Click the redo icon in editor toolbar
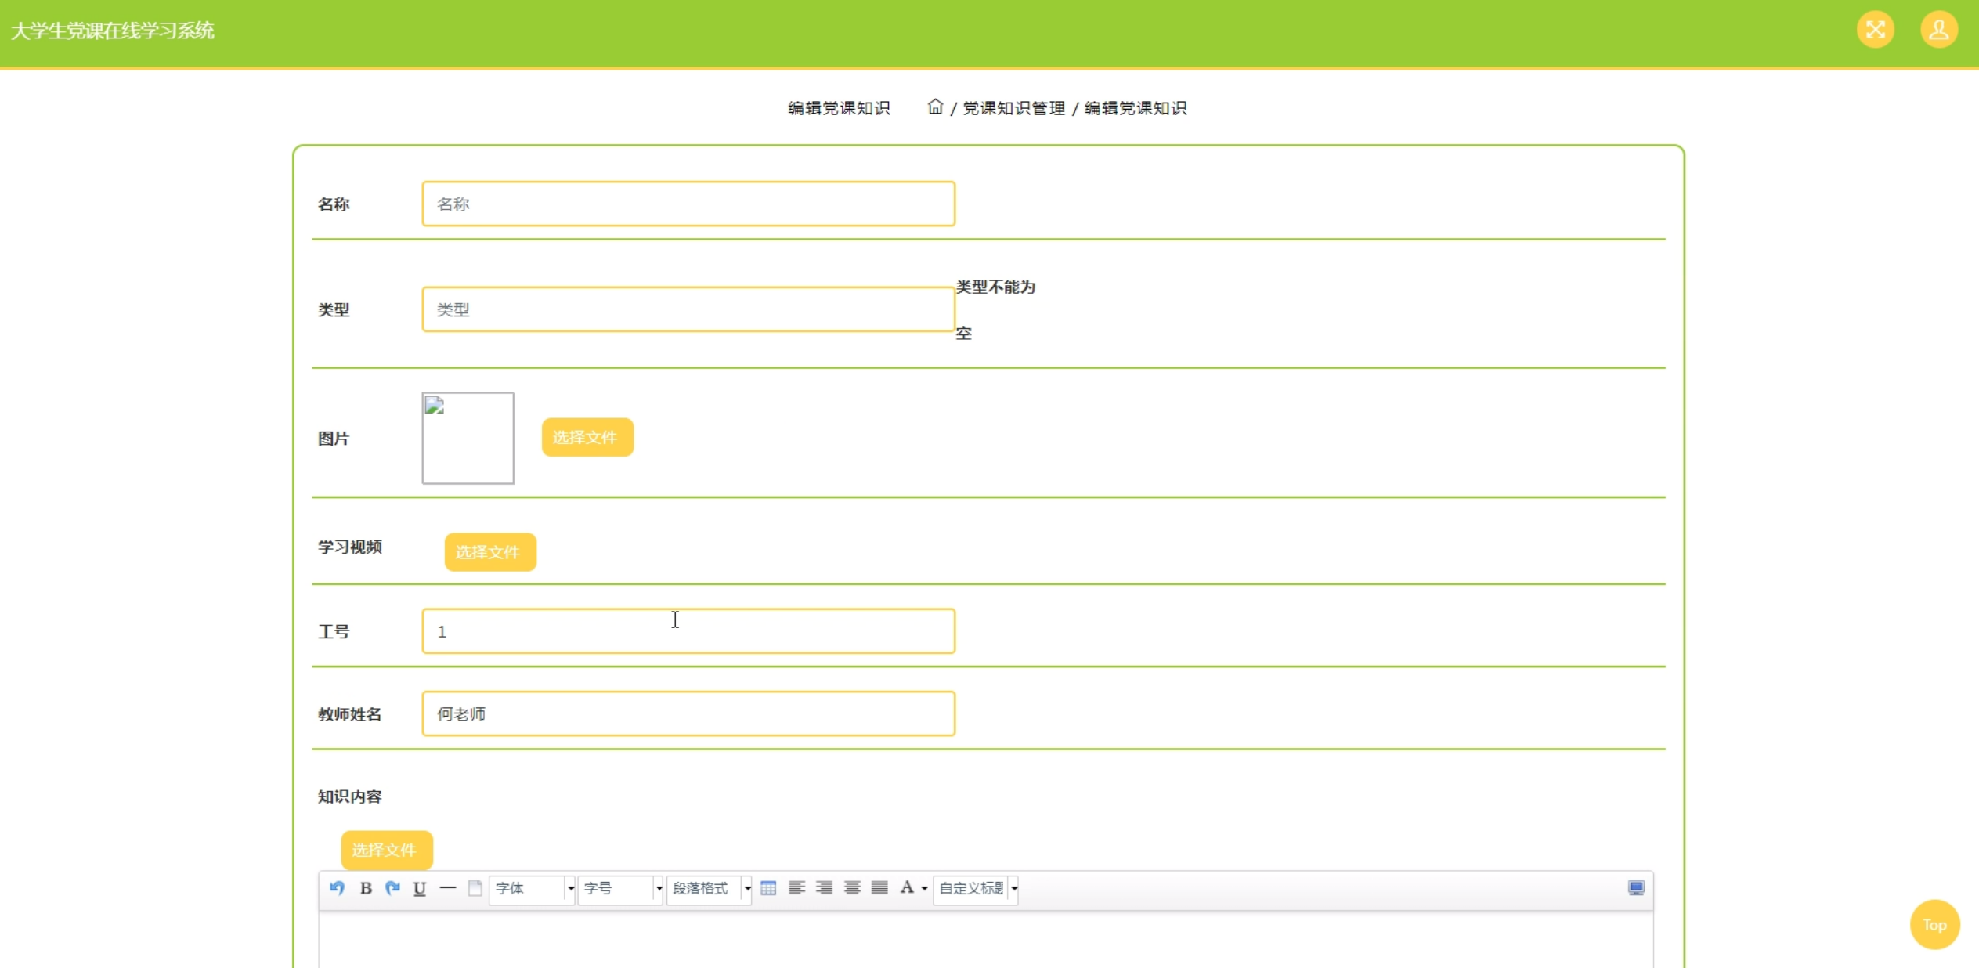Screen dimensions: 1979x968 [392, 887]
